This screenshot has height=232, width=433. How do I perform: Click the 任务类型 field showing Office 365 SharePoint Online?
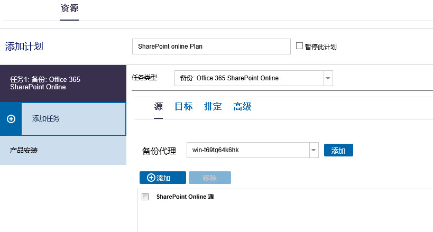(248, 78)
